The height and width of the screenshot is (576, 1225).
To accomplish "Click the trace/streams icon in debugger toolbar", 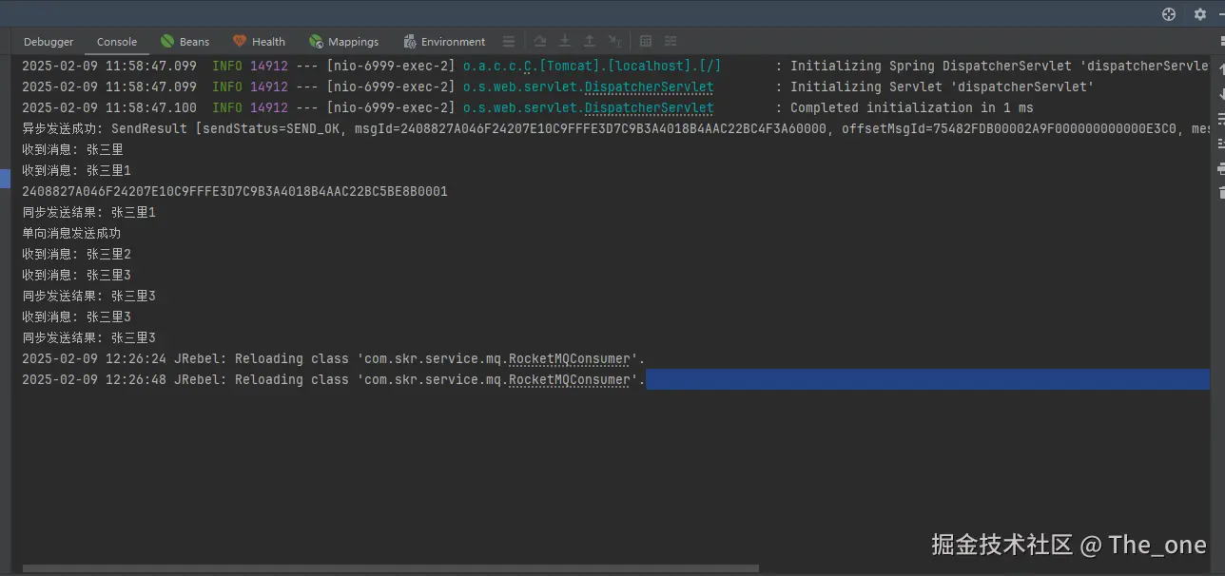I will 671,42.
